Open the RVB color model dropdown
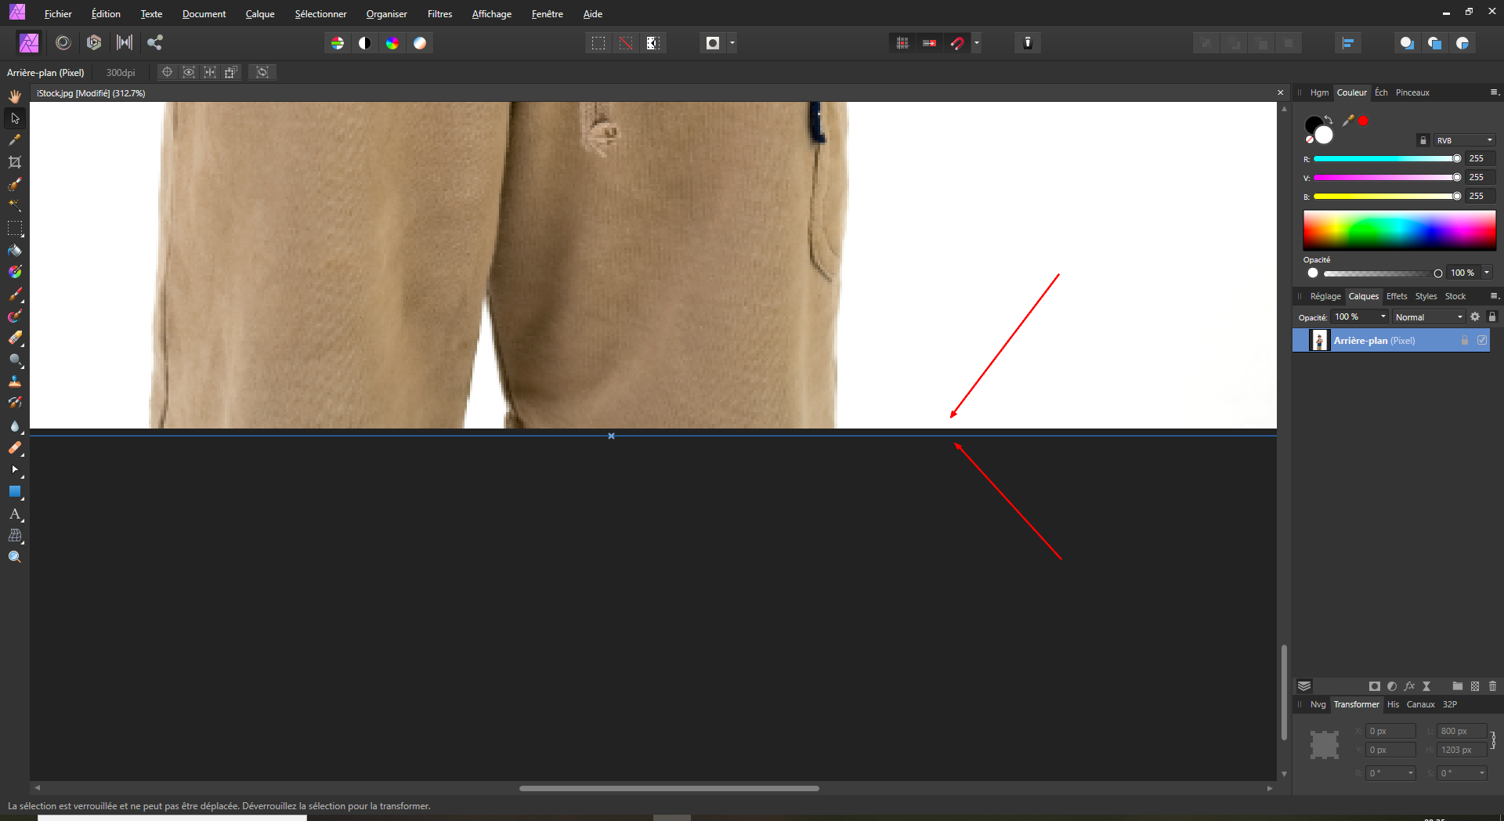The image size is (1504, 821). click(x=1465, y=140)
